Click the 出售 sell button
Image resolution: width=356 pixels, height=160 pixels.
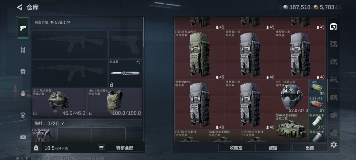point(310,148)
